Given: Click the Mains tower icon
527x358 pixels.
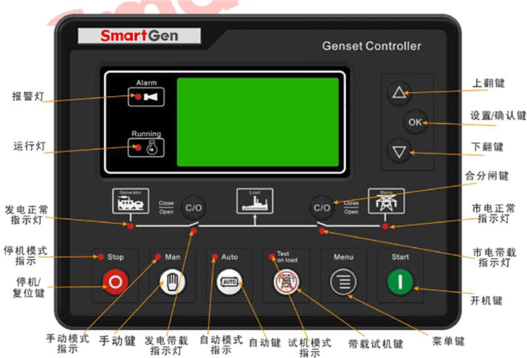Looking at the screenshot, I should click(x=386, y=201).
